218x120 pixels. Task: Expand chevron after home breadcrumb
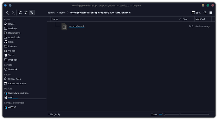click(68, 13)
